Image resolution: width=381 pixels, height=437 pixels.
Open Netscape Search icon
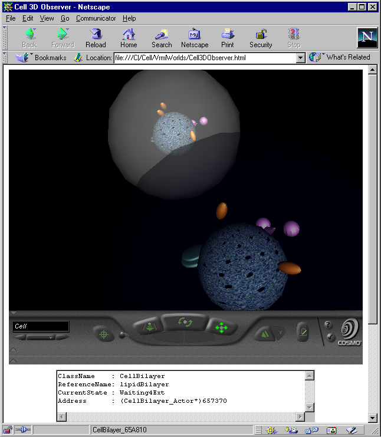[x=162, y=38]
